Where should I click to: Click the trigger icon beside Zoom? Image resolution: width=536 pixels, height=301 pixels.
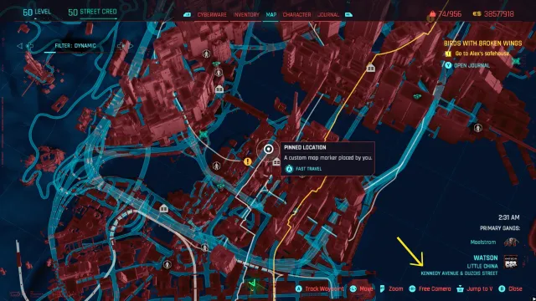coord(382,289)
